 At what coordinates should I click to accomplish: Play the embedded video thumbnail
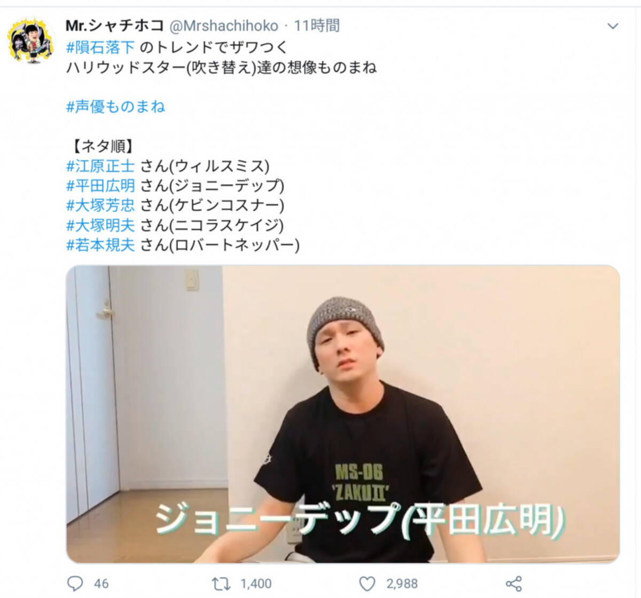(x=343, y=414)
